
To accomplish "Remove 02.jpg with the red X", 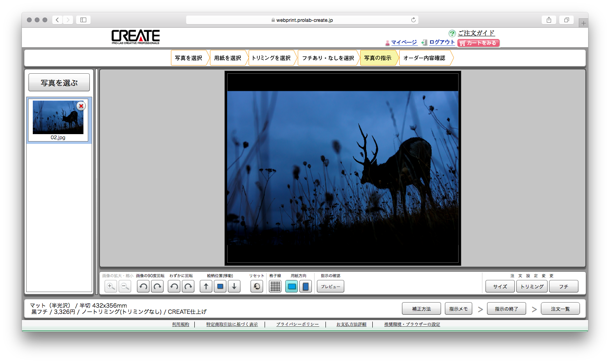I will click(81, 106).
